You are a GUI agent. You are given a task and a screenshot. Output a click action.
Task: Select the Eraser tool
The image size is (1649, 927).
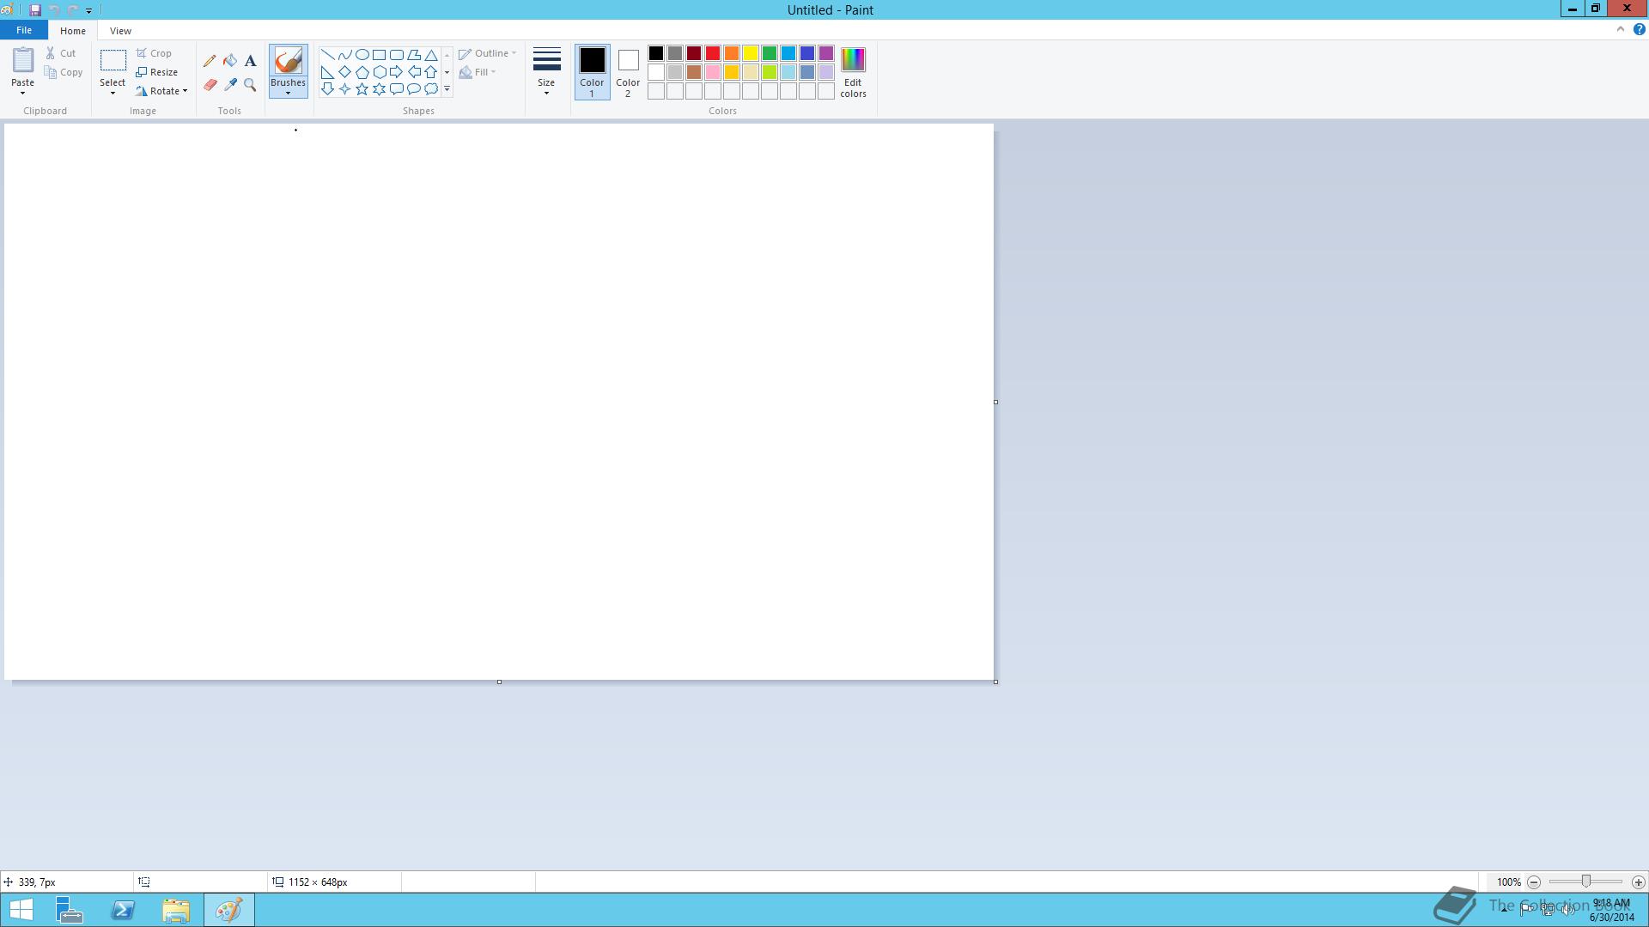point(210,85)
